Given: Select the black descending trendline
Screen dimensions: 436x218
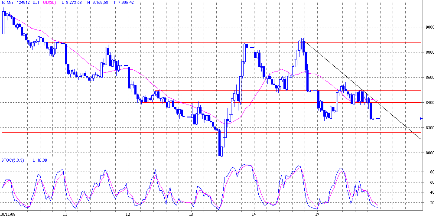Looking at the screenshot, I should click(x=363, y=90).
